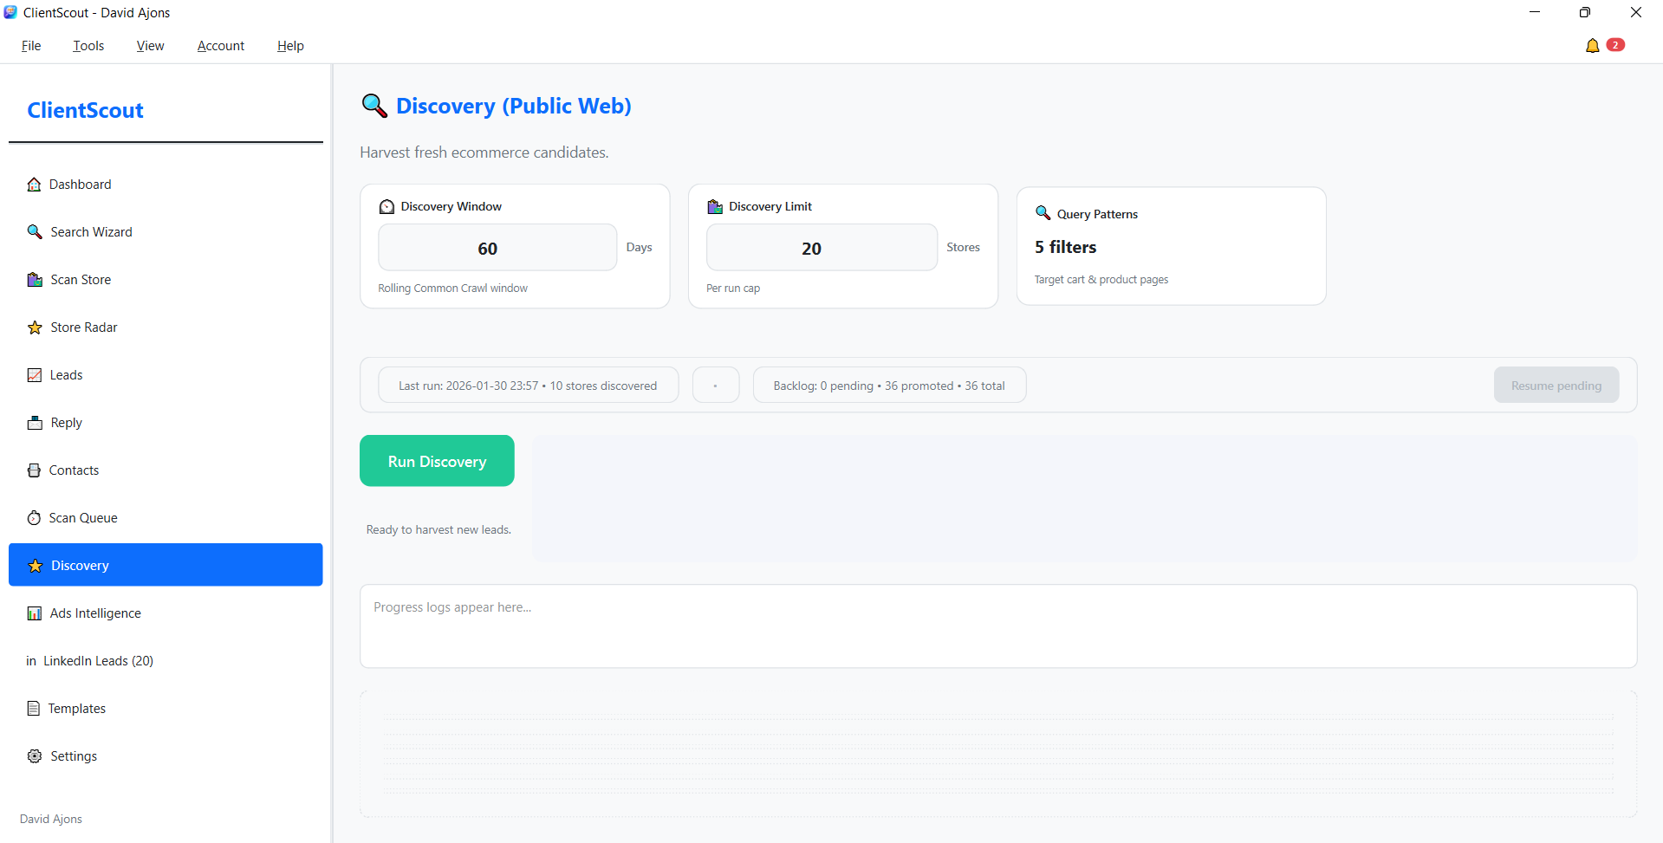Open the Account menu
Image resolution: width=1663 pixels, height=843 pixels.
(221, 46)
